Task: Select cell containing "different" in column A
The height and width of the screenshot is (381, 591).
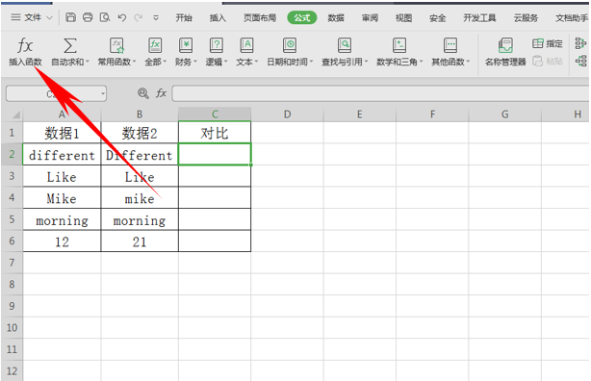Action: click(62, 155)
